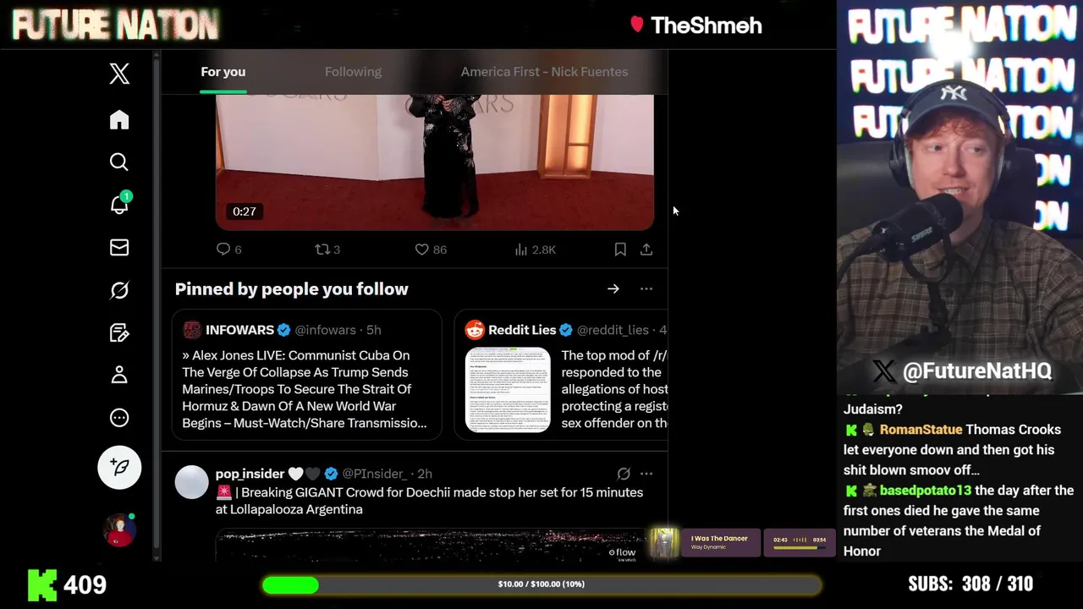
Task: Click the X logo in sidebar
Action: (119, 74)
